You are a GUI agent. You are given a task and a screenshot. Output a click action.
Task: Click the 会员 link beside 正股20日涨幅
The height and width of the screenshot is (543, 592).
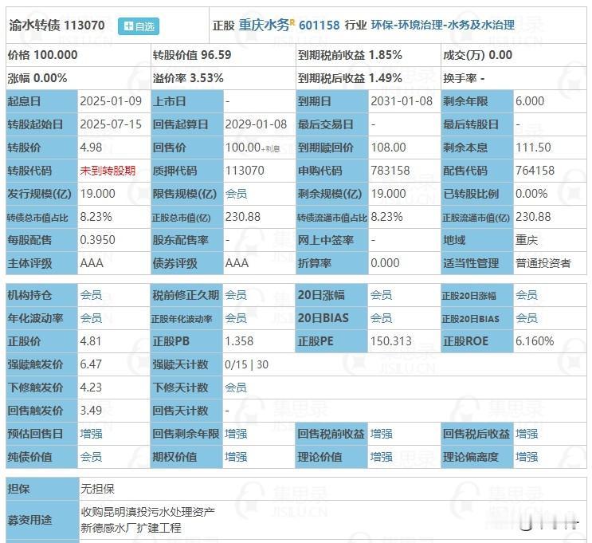coord(527,295)
